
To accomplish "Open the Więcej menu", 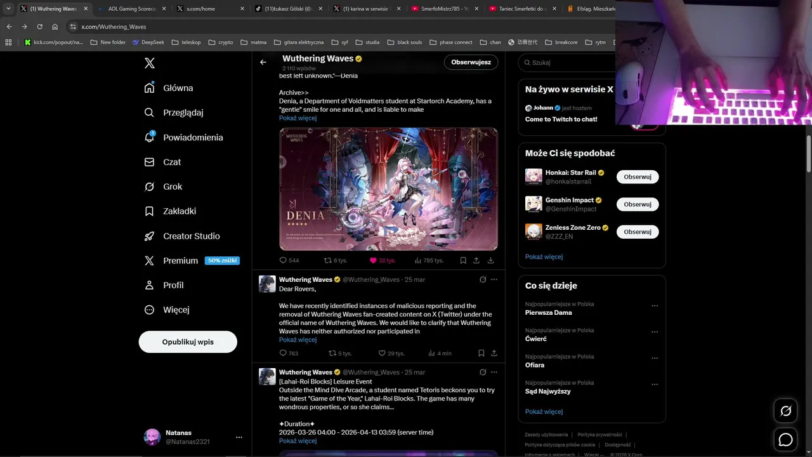I will click(166, 310).
